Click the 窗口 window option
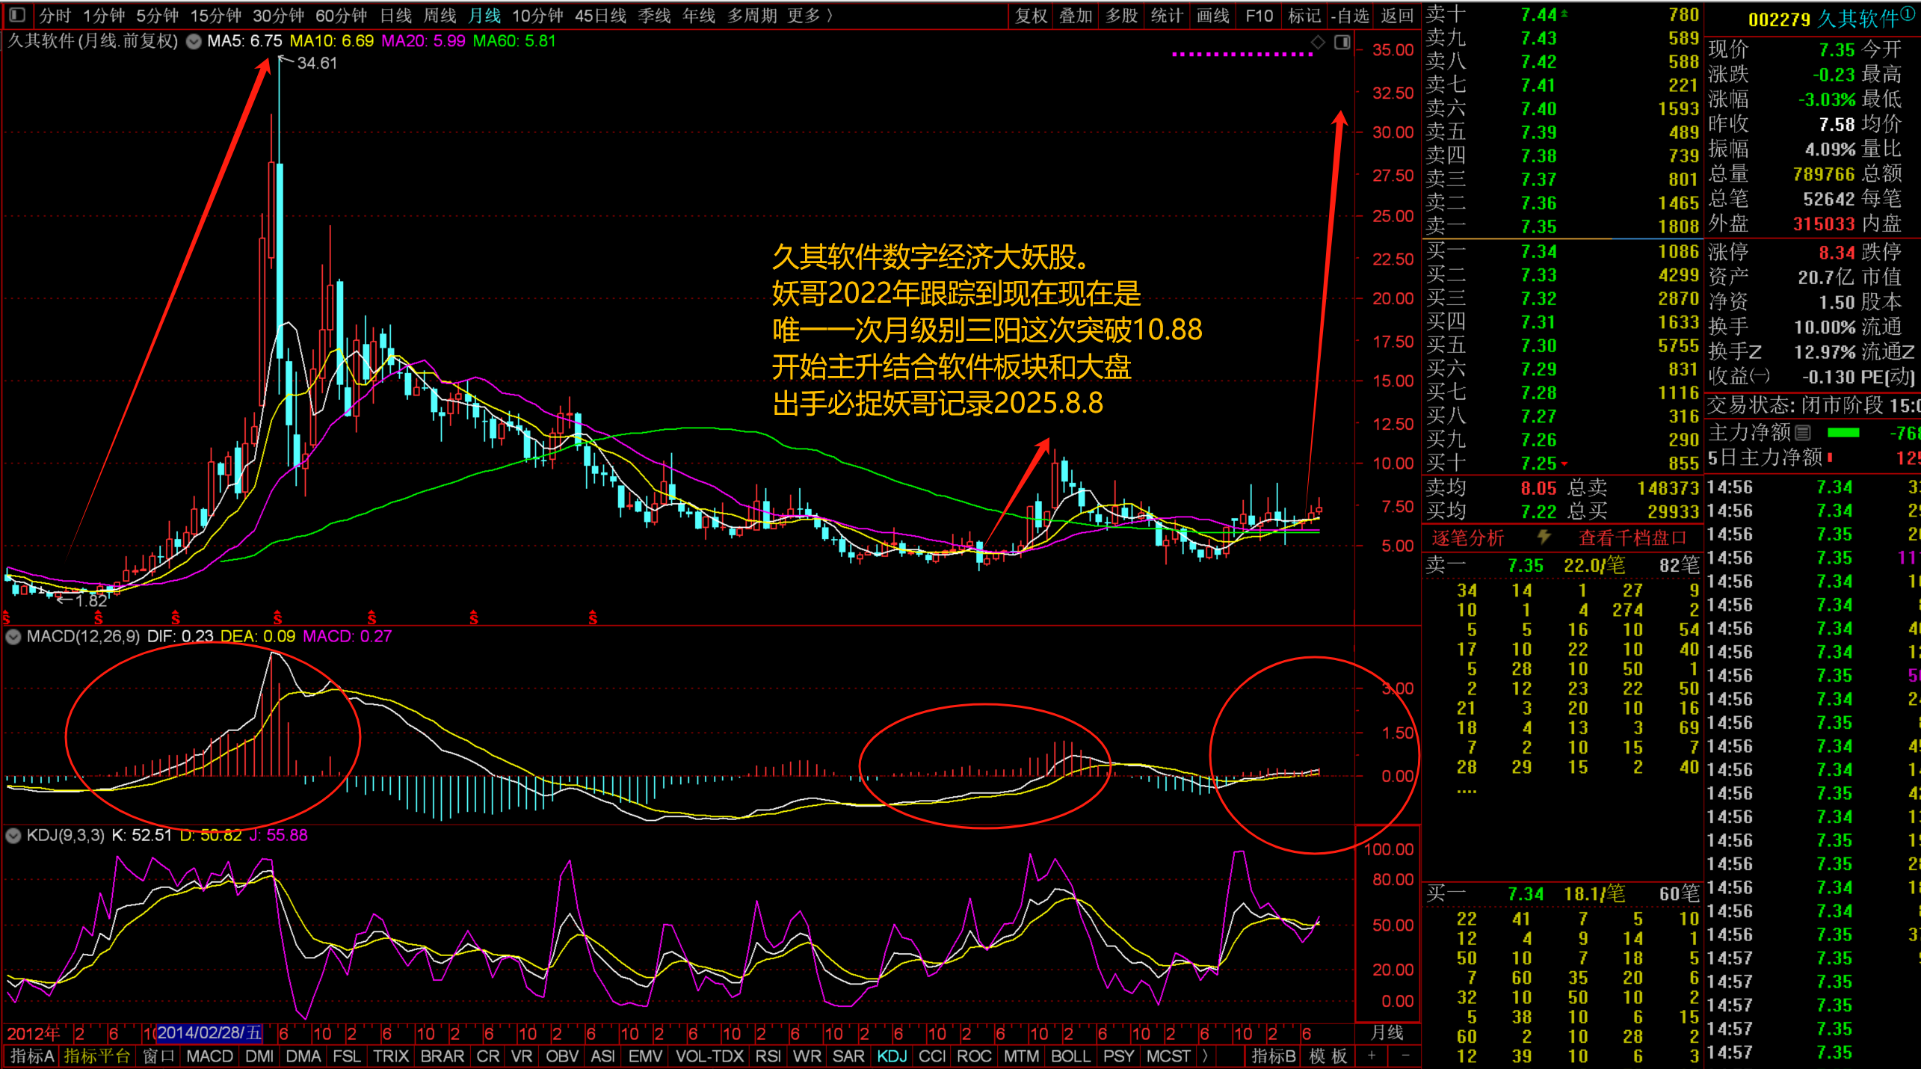The height and width of the screenshot is (1069, 1921). coord(158,1056)
